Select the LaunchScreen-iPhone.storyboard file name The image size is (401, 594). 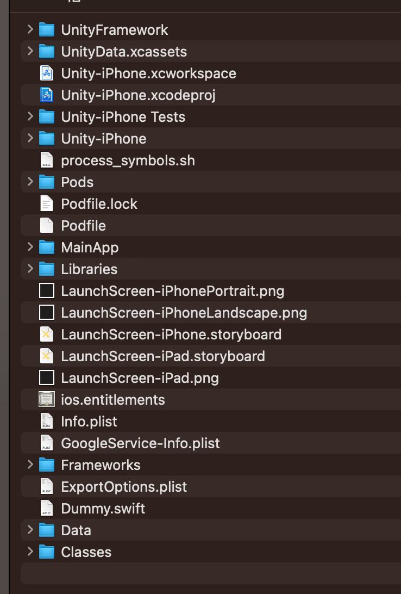point(171,335)
